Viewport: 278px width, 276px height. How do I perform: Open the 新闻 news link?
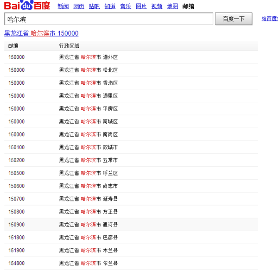[63, 6]
